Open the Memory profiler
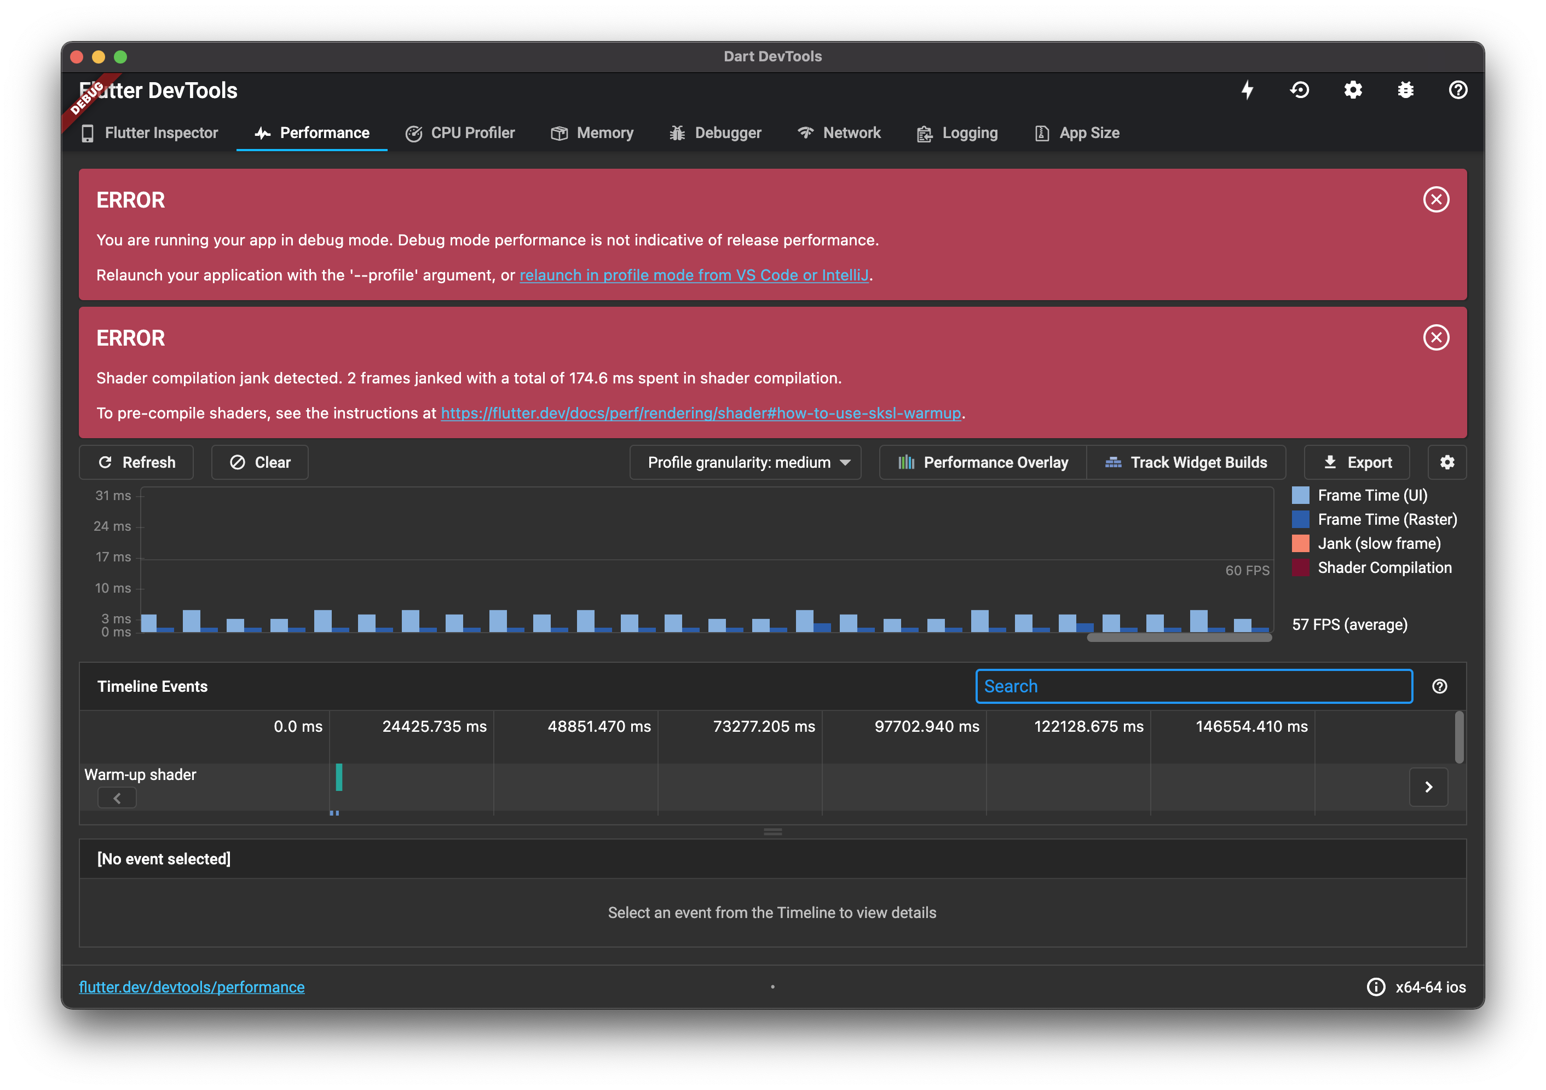Image resolution: width=1546 pixels, height=1090 pixels. tap(592, 133)
